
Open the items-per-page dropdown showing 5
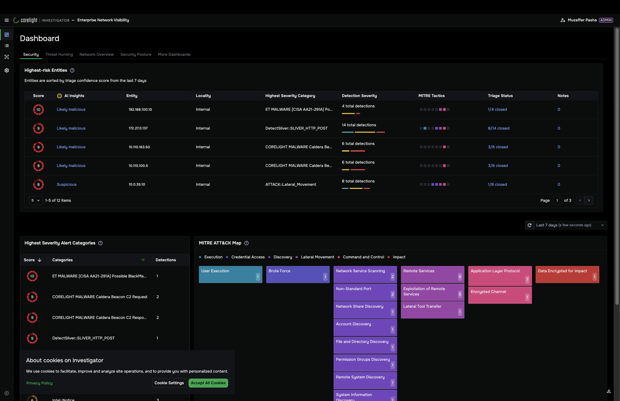pos(36,201)
